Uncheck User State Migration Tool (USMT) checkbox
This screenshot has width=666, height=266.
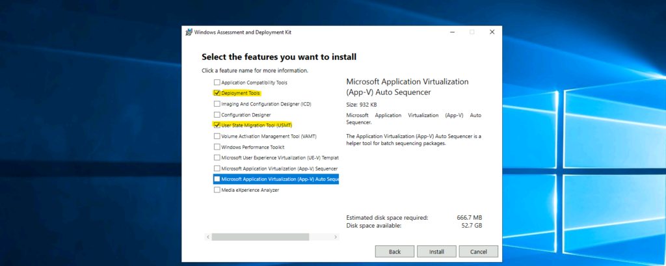[217, 126]
